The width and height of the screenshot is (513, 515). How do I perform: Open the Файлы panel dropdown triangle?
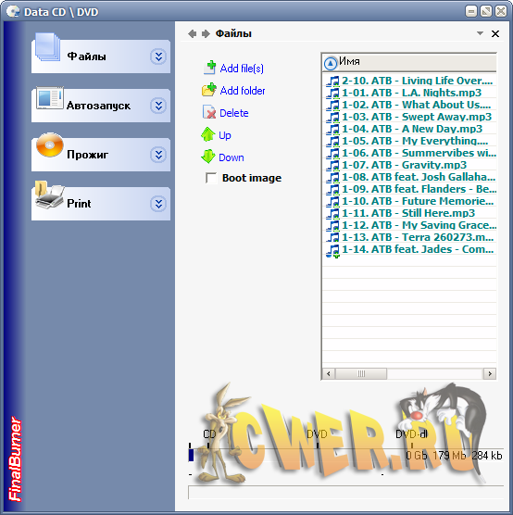pyautogui.click(x=480, y=33)
